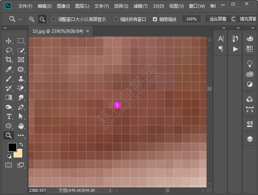Image resolution: width=258 pixels, height=195 pixels.
Task: Select the Move tool
Action: (x=9, y=41)
